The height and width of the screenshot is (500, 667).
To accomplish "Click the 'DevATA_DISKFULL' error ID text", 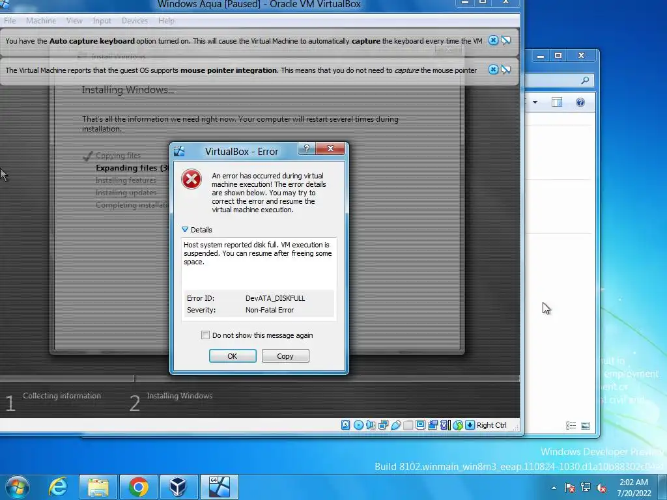I will click(275, 298).
